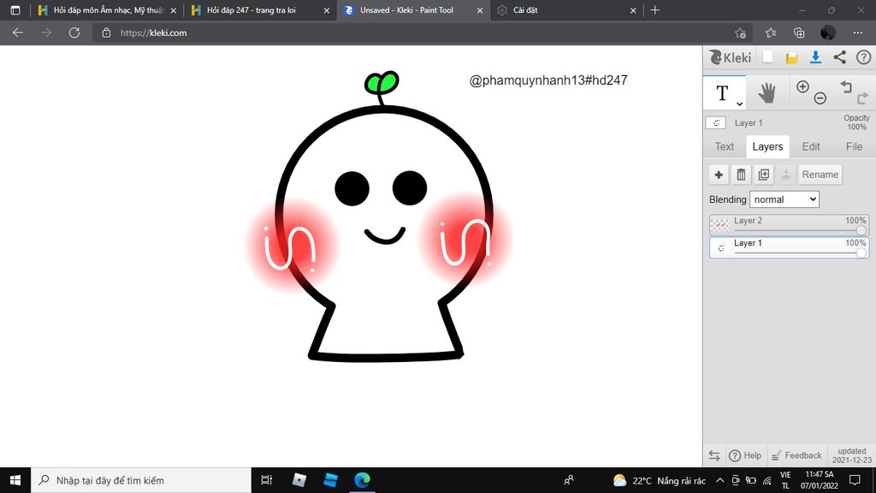Open vertical tabs menu icon
Screen dimensions: 876x493
pos(15,10)
